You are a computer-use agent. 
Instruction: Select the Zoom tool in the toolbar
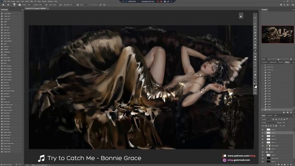(x=255, y=77)
